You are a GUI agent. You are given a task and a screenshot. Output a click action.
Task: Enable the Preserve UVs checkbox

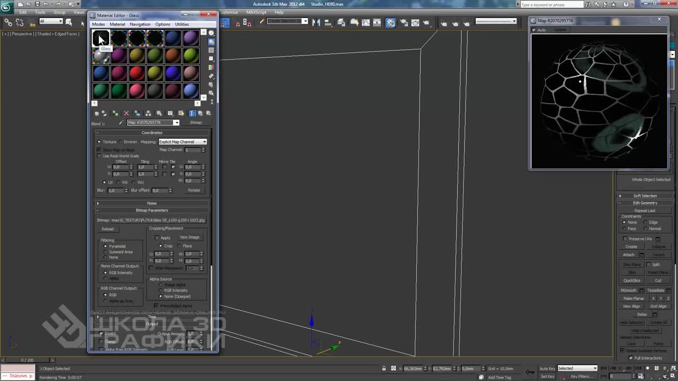pyautogui.click(x=626, y=239)
